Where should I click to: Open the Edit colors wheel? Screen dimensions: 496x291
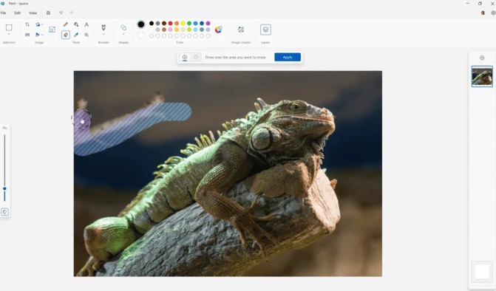tap(218, 30)
